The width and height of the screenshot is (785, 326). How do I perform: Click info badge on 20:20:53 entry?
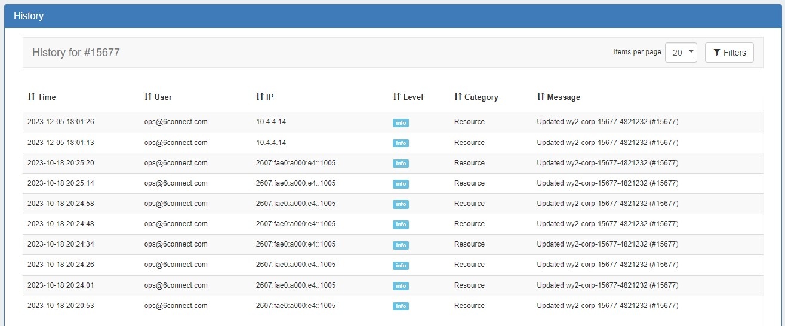[401, 306]
